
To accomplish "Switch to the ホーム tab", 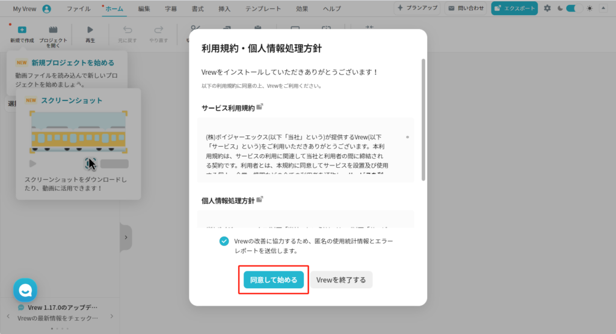I will [114, 8].
